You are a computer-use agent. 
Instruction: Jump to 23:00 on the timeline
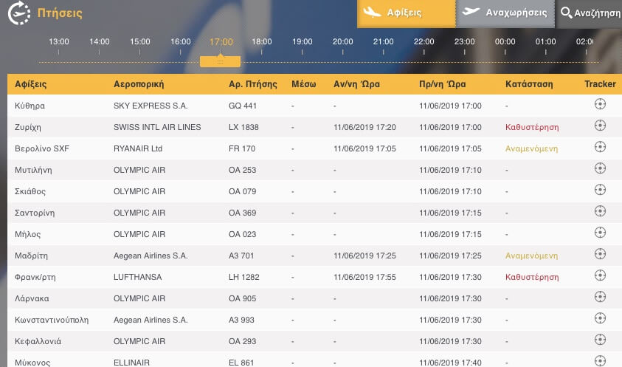coord(465,41)
